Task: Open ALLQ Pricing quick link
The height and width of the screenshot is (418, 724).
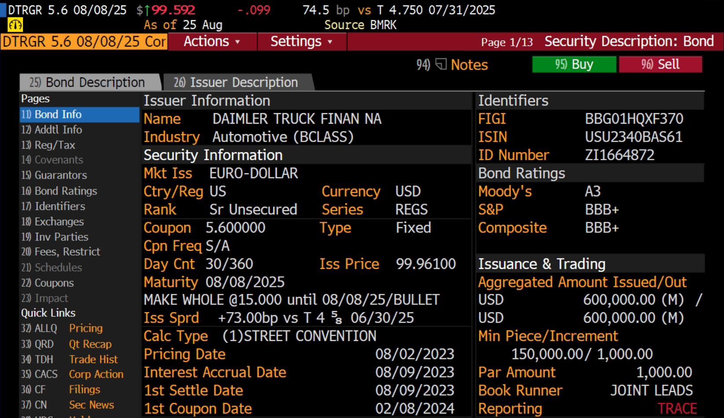Action: (x=62, y=328)
